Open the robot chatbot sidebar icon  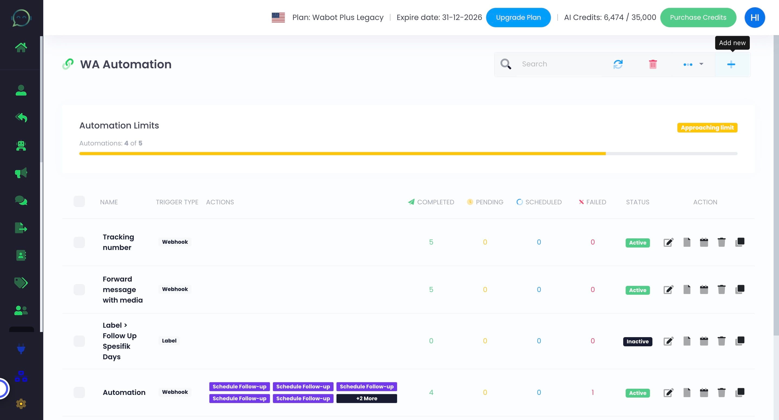21,146
